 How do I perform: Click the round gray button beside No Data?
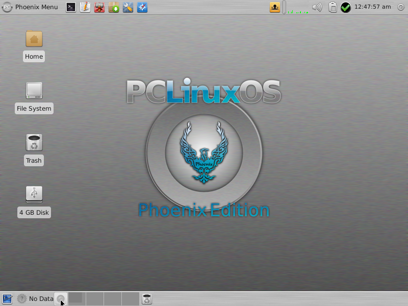[61, 299]
